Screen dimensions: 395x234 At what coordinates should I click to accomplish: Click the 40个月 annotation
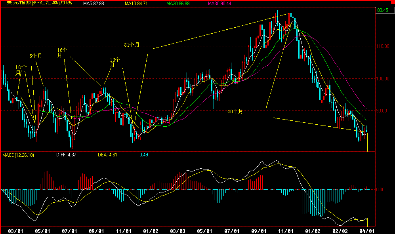(x=235, y=111)
